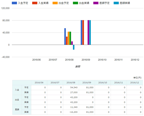This screenshot has height=116, width=144.
Task: Click the 差額 実績 row label
Action: point(26,112)
